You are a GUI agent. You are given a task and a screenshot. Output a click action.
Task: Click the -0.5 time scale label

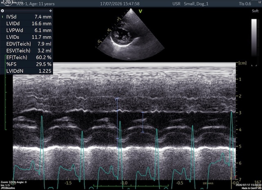click(180, 183)
